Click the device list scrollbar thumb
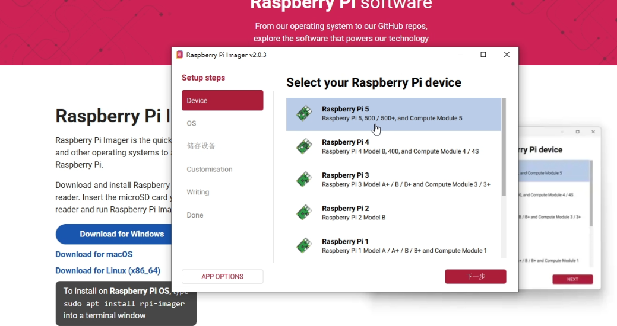Image resolution: width=617 pixels, height=326 pixels. (x=504, y=147)
